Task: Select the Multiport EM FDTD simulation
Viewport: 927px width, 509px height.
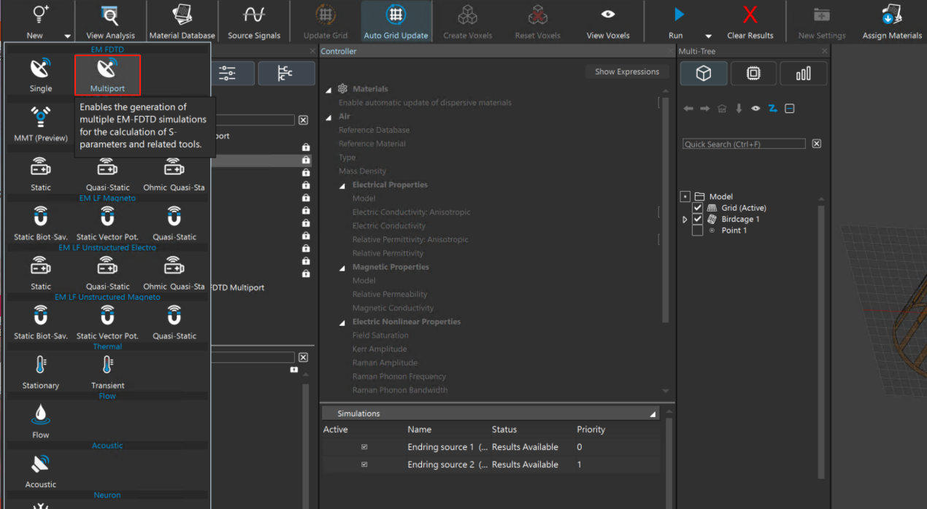Action: tap(107, 75)
